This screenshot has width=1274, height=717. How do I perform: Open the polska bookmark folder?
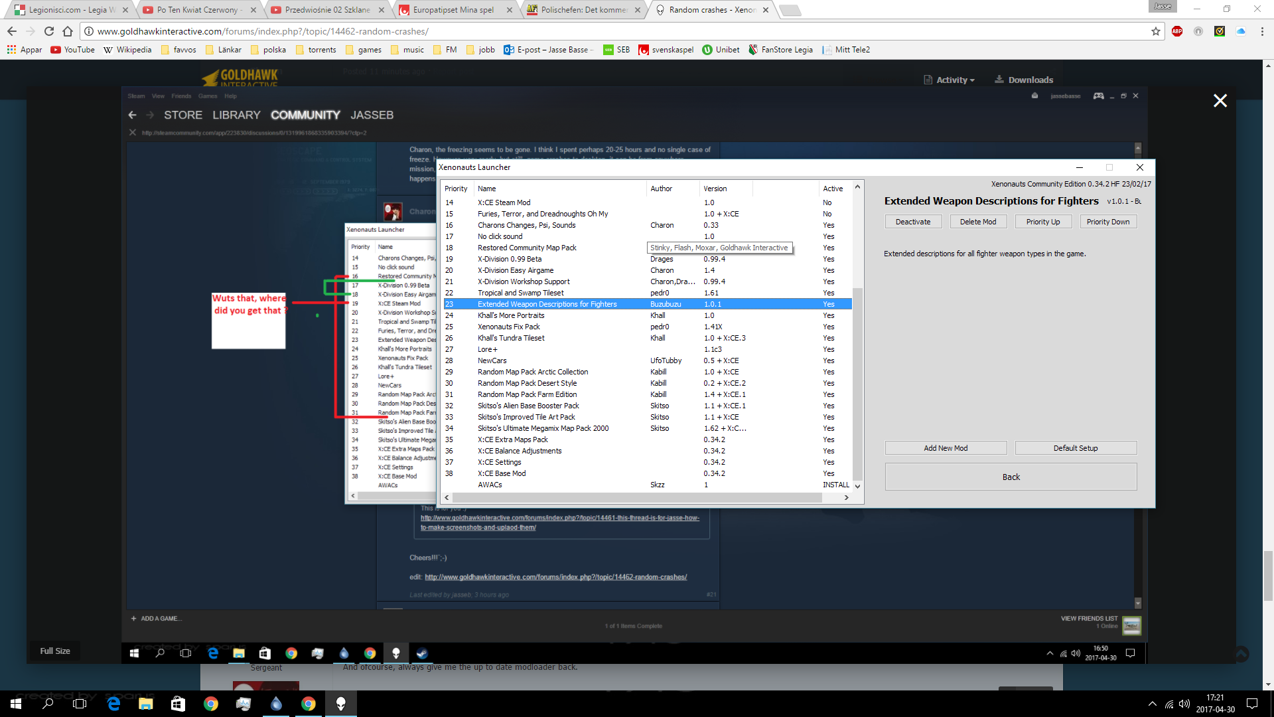268,50
